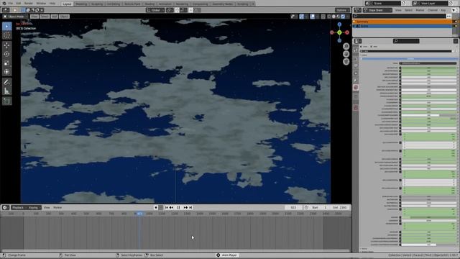The image size is (460, 259).
Task: Click the current frame number field
Action: tap(293, 208)
